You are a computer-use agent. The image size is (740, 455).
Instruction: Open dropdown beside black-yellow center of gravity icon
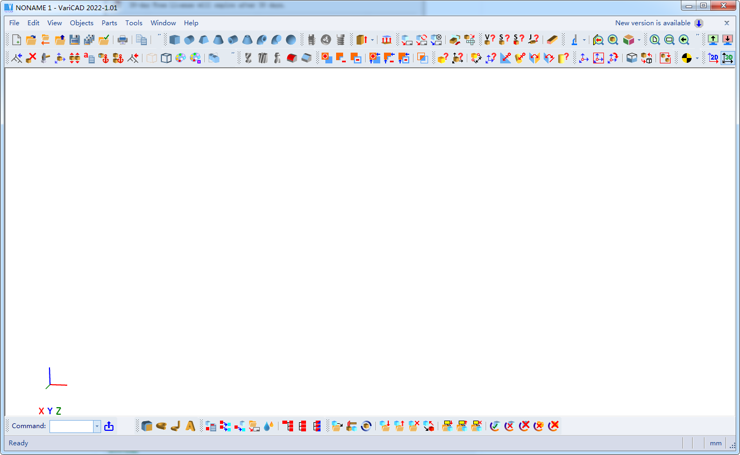[x=697, y=57]
